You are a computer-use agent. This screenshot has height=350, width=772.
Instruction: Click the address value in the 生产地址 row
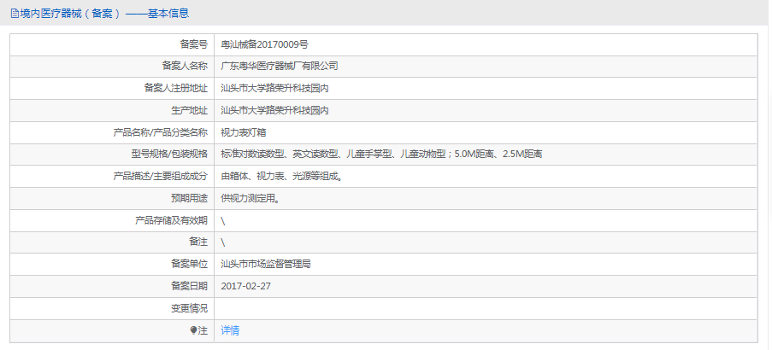click(x=274, y=110)
